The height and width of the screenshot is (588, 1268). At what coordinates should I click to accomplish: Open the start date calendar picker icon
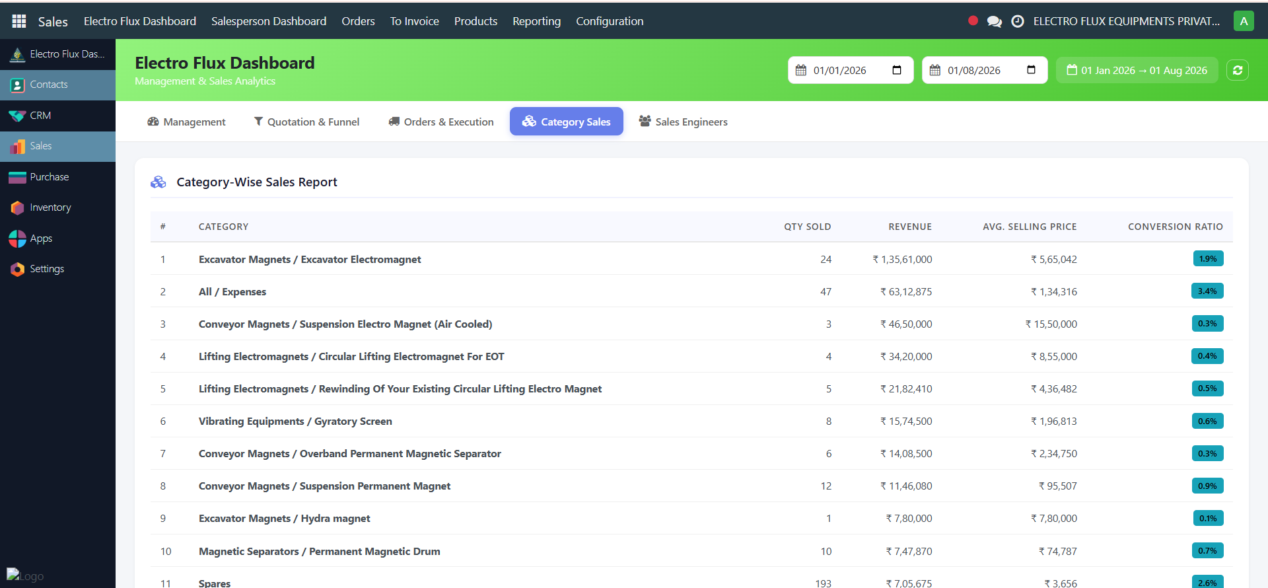897,70
